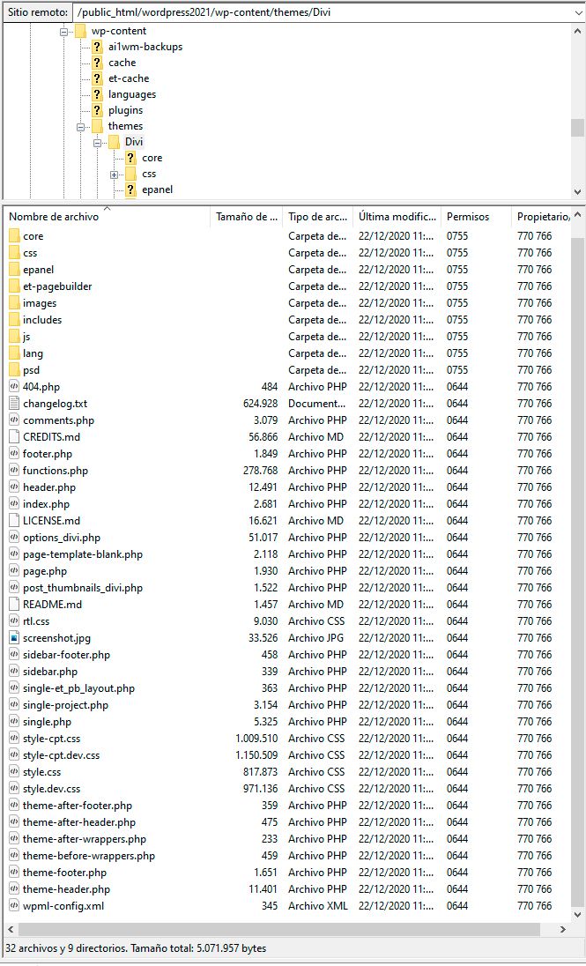This screenshot has width=586, height=966.
Task: Click the question mark icon beside languages
Action: pyautogui.click(x=97, y=95)
